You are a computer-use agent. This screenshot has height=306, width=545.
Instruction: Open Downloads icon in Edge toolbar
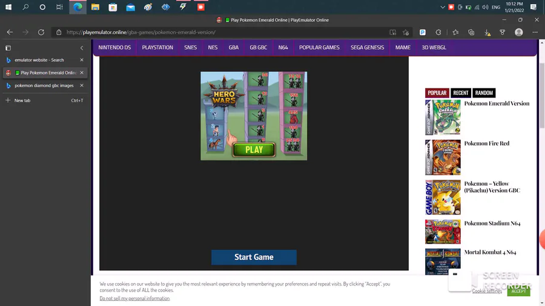pyautogui.click(x=487, y=32)
